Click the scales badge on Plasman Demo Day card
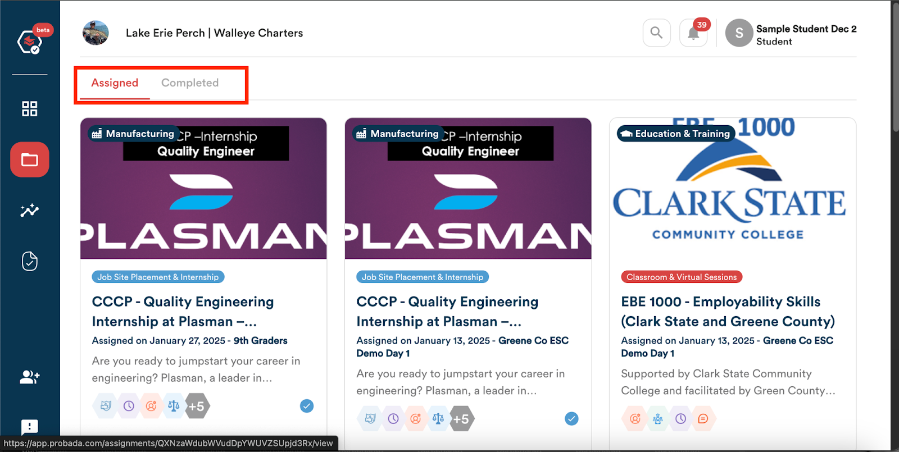 coord(438,419)
